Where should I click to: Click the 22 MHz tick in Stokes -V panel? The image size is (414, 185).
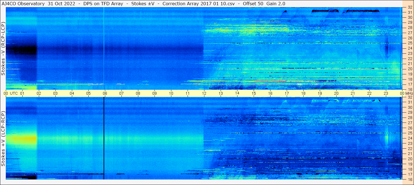pos(410,59)
